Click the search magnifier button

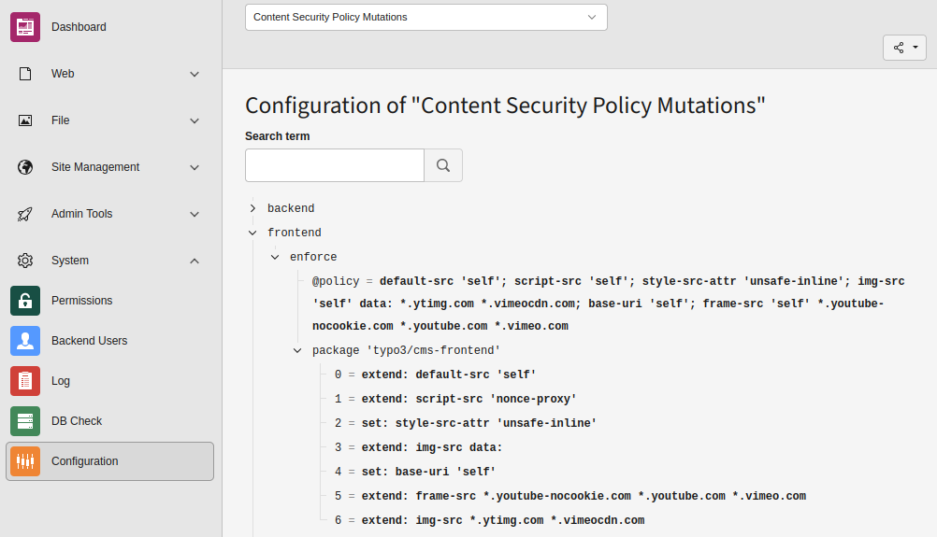pos(443,165)
